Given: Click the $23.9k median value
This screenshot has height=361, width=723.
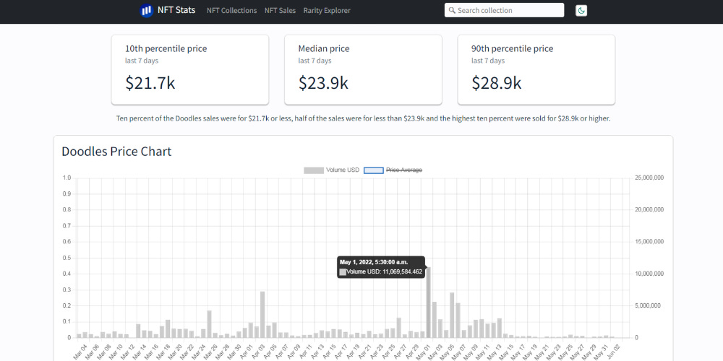Looking at the screenshot, I should [x=323, y=83].
